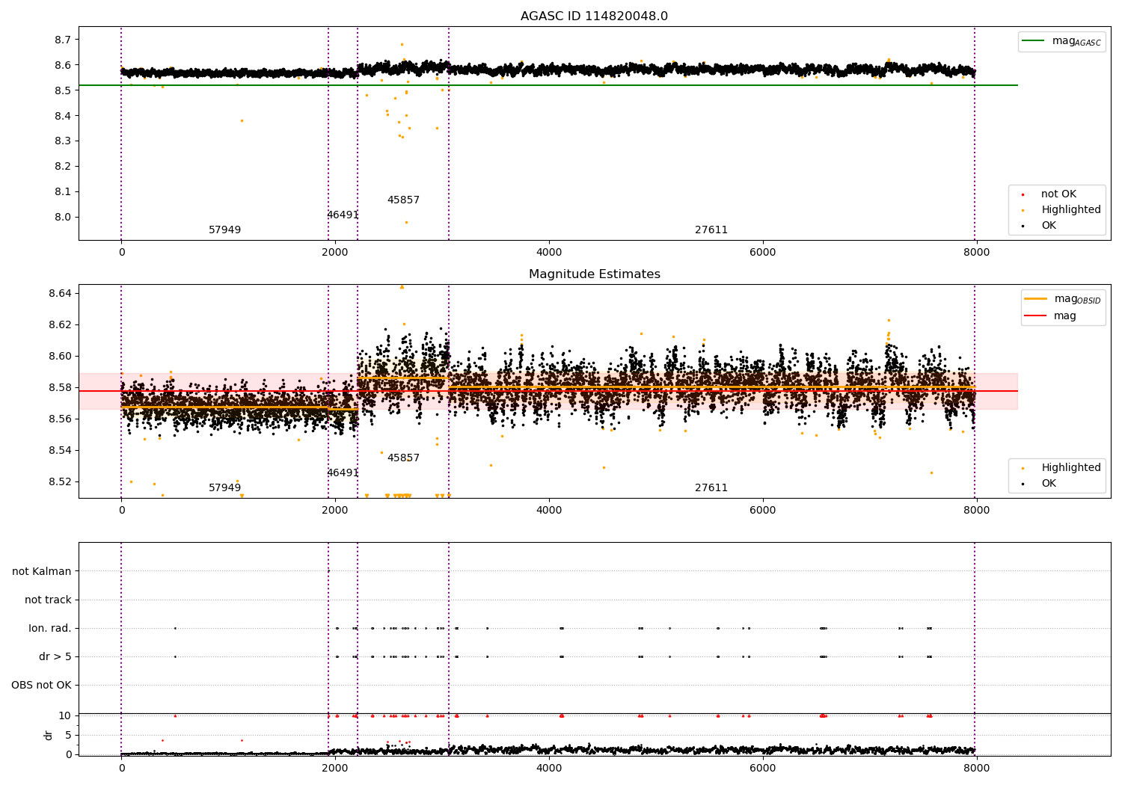Image resolution: width=1122 pixels, height=785 pixels.
Task: Click the '27611' label in the top plot
Action: click(711, 230)
